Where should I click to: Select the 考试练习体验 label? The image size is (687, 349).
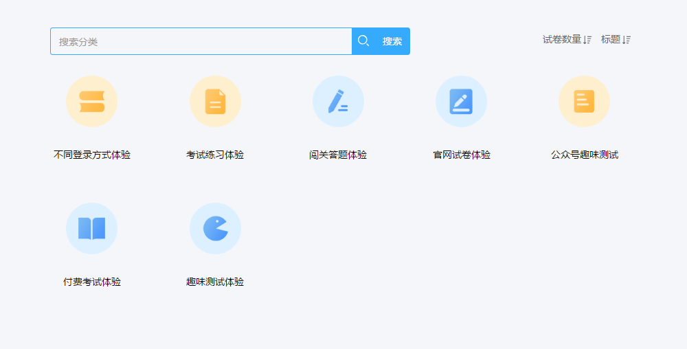click(x=215, y=155)
